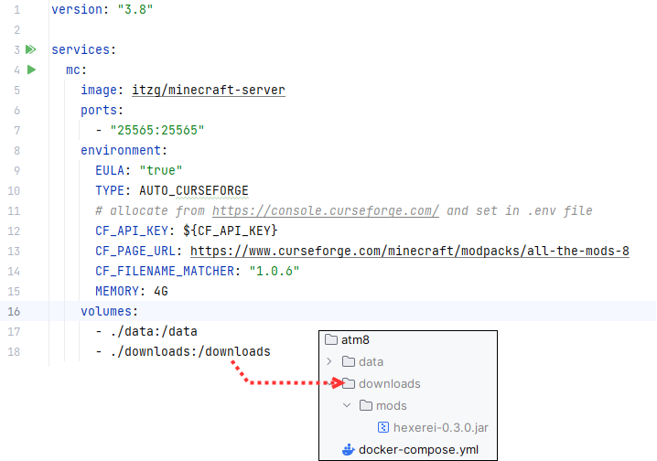Click the Docker whale icon beside docker-compose.yml

click(347, 450)
